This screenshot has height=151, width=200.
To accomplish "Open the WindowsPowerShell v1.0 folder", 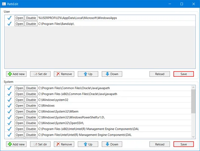I will (19, 117).
